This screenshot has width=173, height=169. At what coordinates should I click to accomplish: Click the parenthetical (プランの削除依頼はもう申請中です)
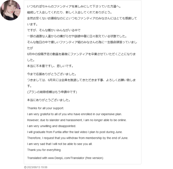tap(52, 92)
